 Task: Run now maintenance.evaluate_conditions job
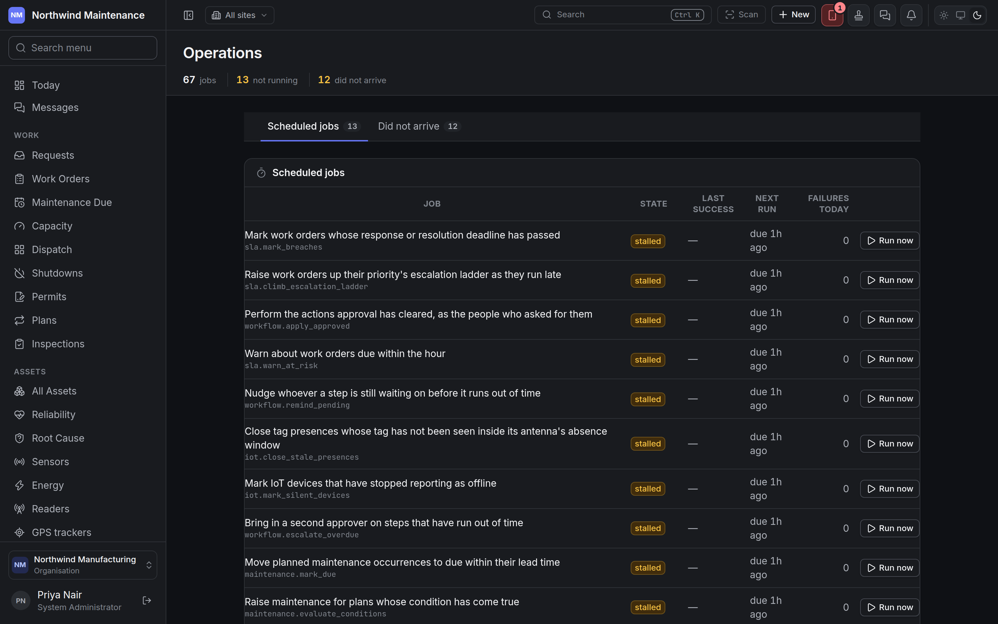(890, 607)
